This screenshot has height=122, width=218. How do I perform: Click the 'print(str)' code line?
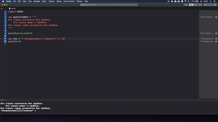(14, 41)
